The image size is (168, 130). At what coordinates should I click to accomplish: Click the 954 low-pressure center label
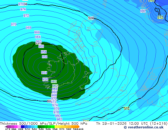tap(44, 73)
